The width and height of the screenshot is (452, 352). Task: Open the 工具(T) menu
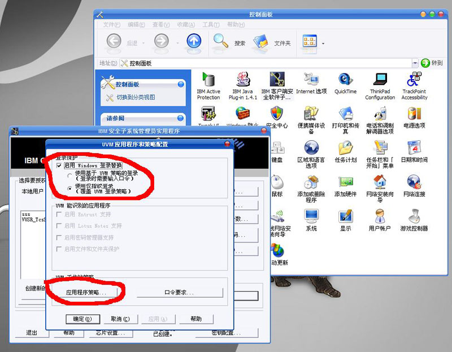coord(211,25)
